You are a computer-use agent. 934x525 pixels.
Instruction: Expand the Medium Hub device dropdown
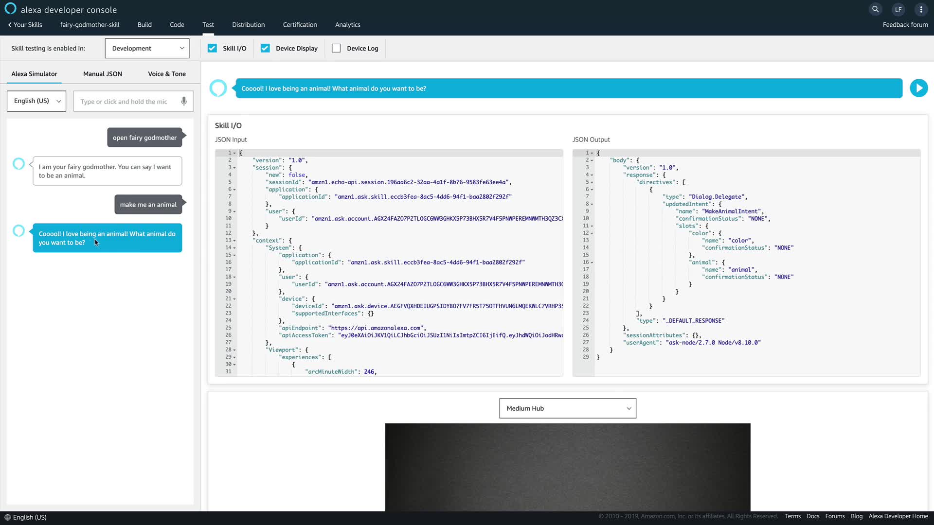coord(567,408)
